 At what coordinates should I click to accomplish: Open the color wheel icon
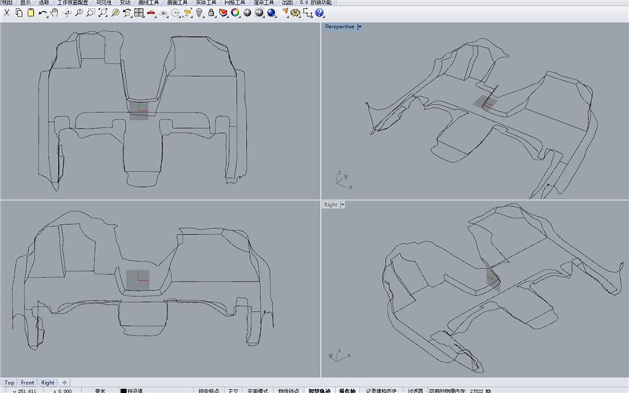pyautogui.click(x=234, y=13)
